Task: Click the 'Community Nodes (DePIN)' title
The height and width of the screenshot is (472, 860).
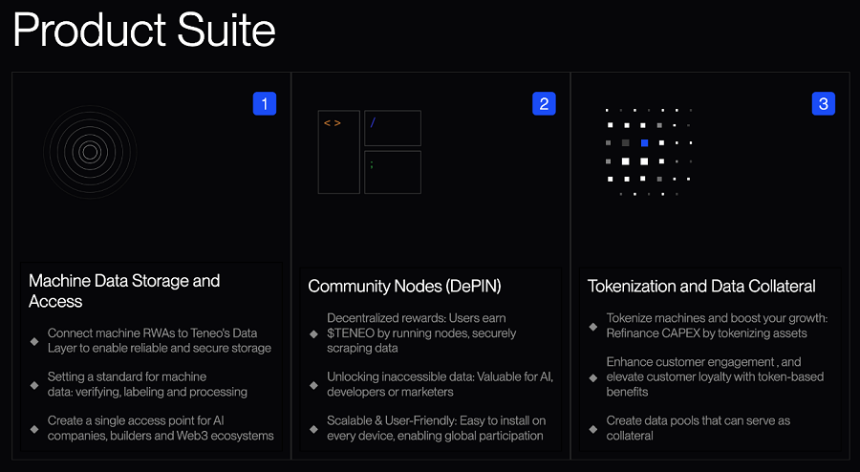Action: 405,286
